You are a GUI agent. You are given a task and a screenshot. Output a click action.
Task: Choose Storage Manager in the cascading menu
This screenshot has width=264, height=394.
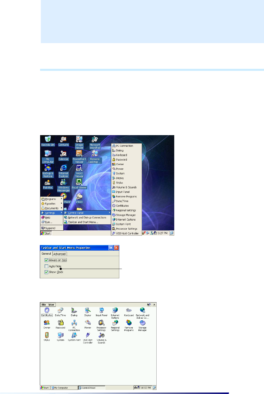(x=126, y=215)
